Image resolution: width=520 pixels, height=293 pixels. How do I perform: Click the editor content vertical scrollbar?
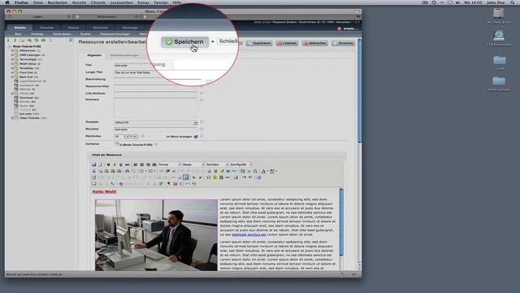click(x=341, y=222)
